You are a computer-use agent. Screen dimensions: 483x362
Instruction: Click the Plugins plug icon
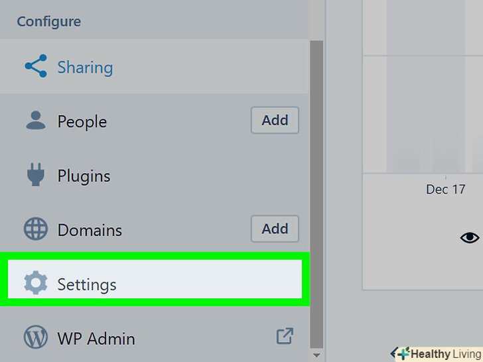36,175
